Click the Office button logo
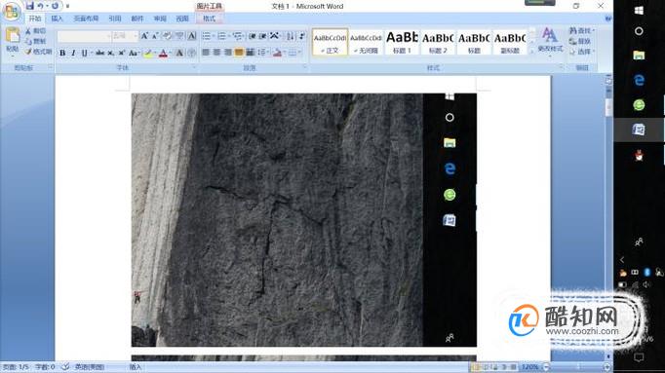 click(12, 11)
